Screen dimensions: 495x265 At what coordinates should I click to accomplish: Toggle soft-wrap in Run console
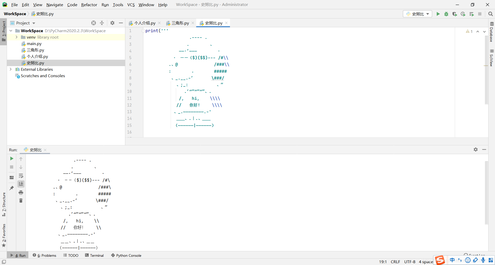(21, 176)
